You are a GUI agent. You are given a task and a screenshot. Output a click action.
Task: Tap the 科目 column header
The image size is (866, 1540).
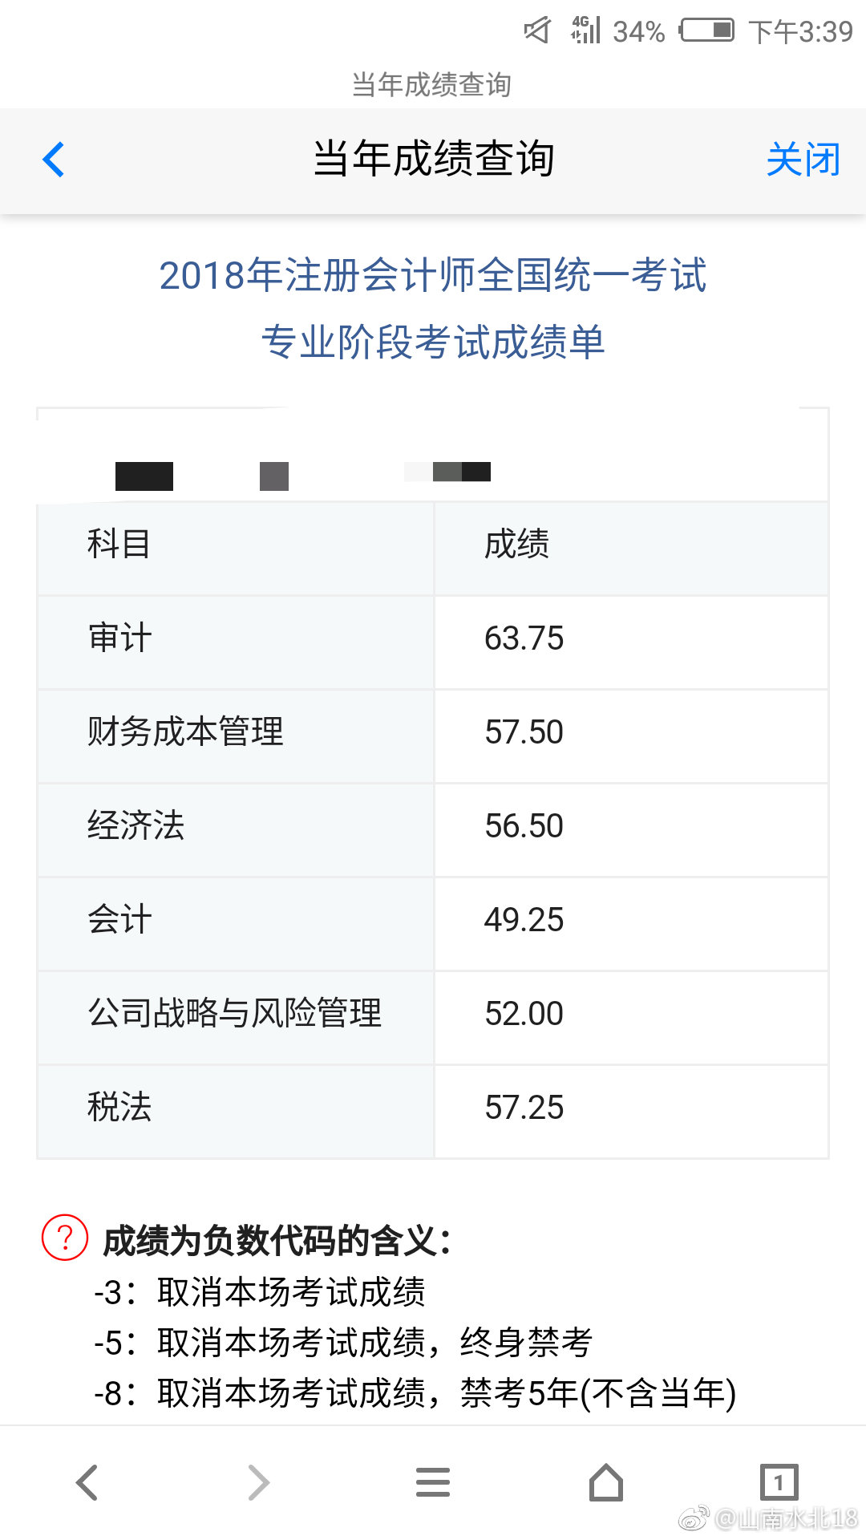coord(119,544)
